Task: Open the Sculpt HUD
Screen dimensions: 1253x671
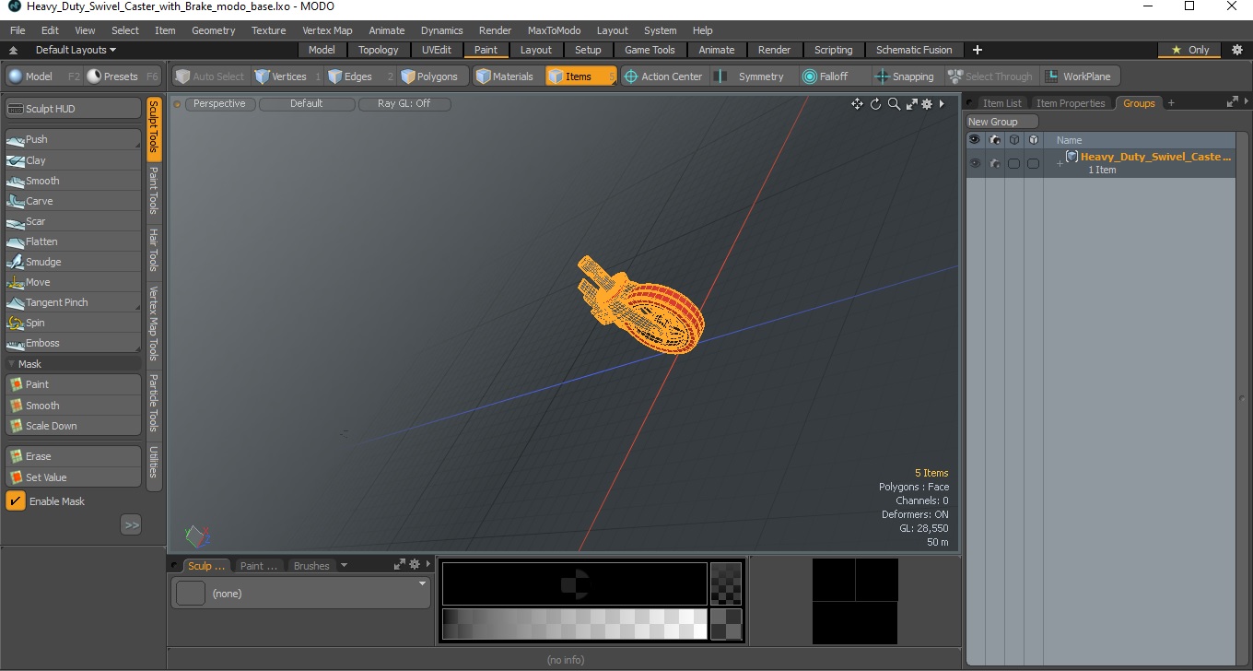Action: click(x=73, y=109)
